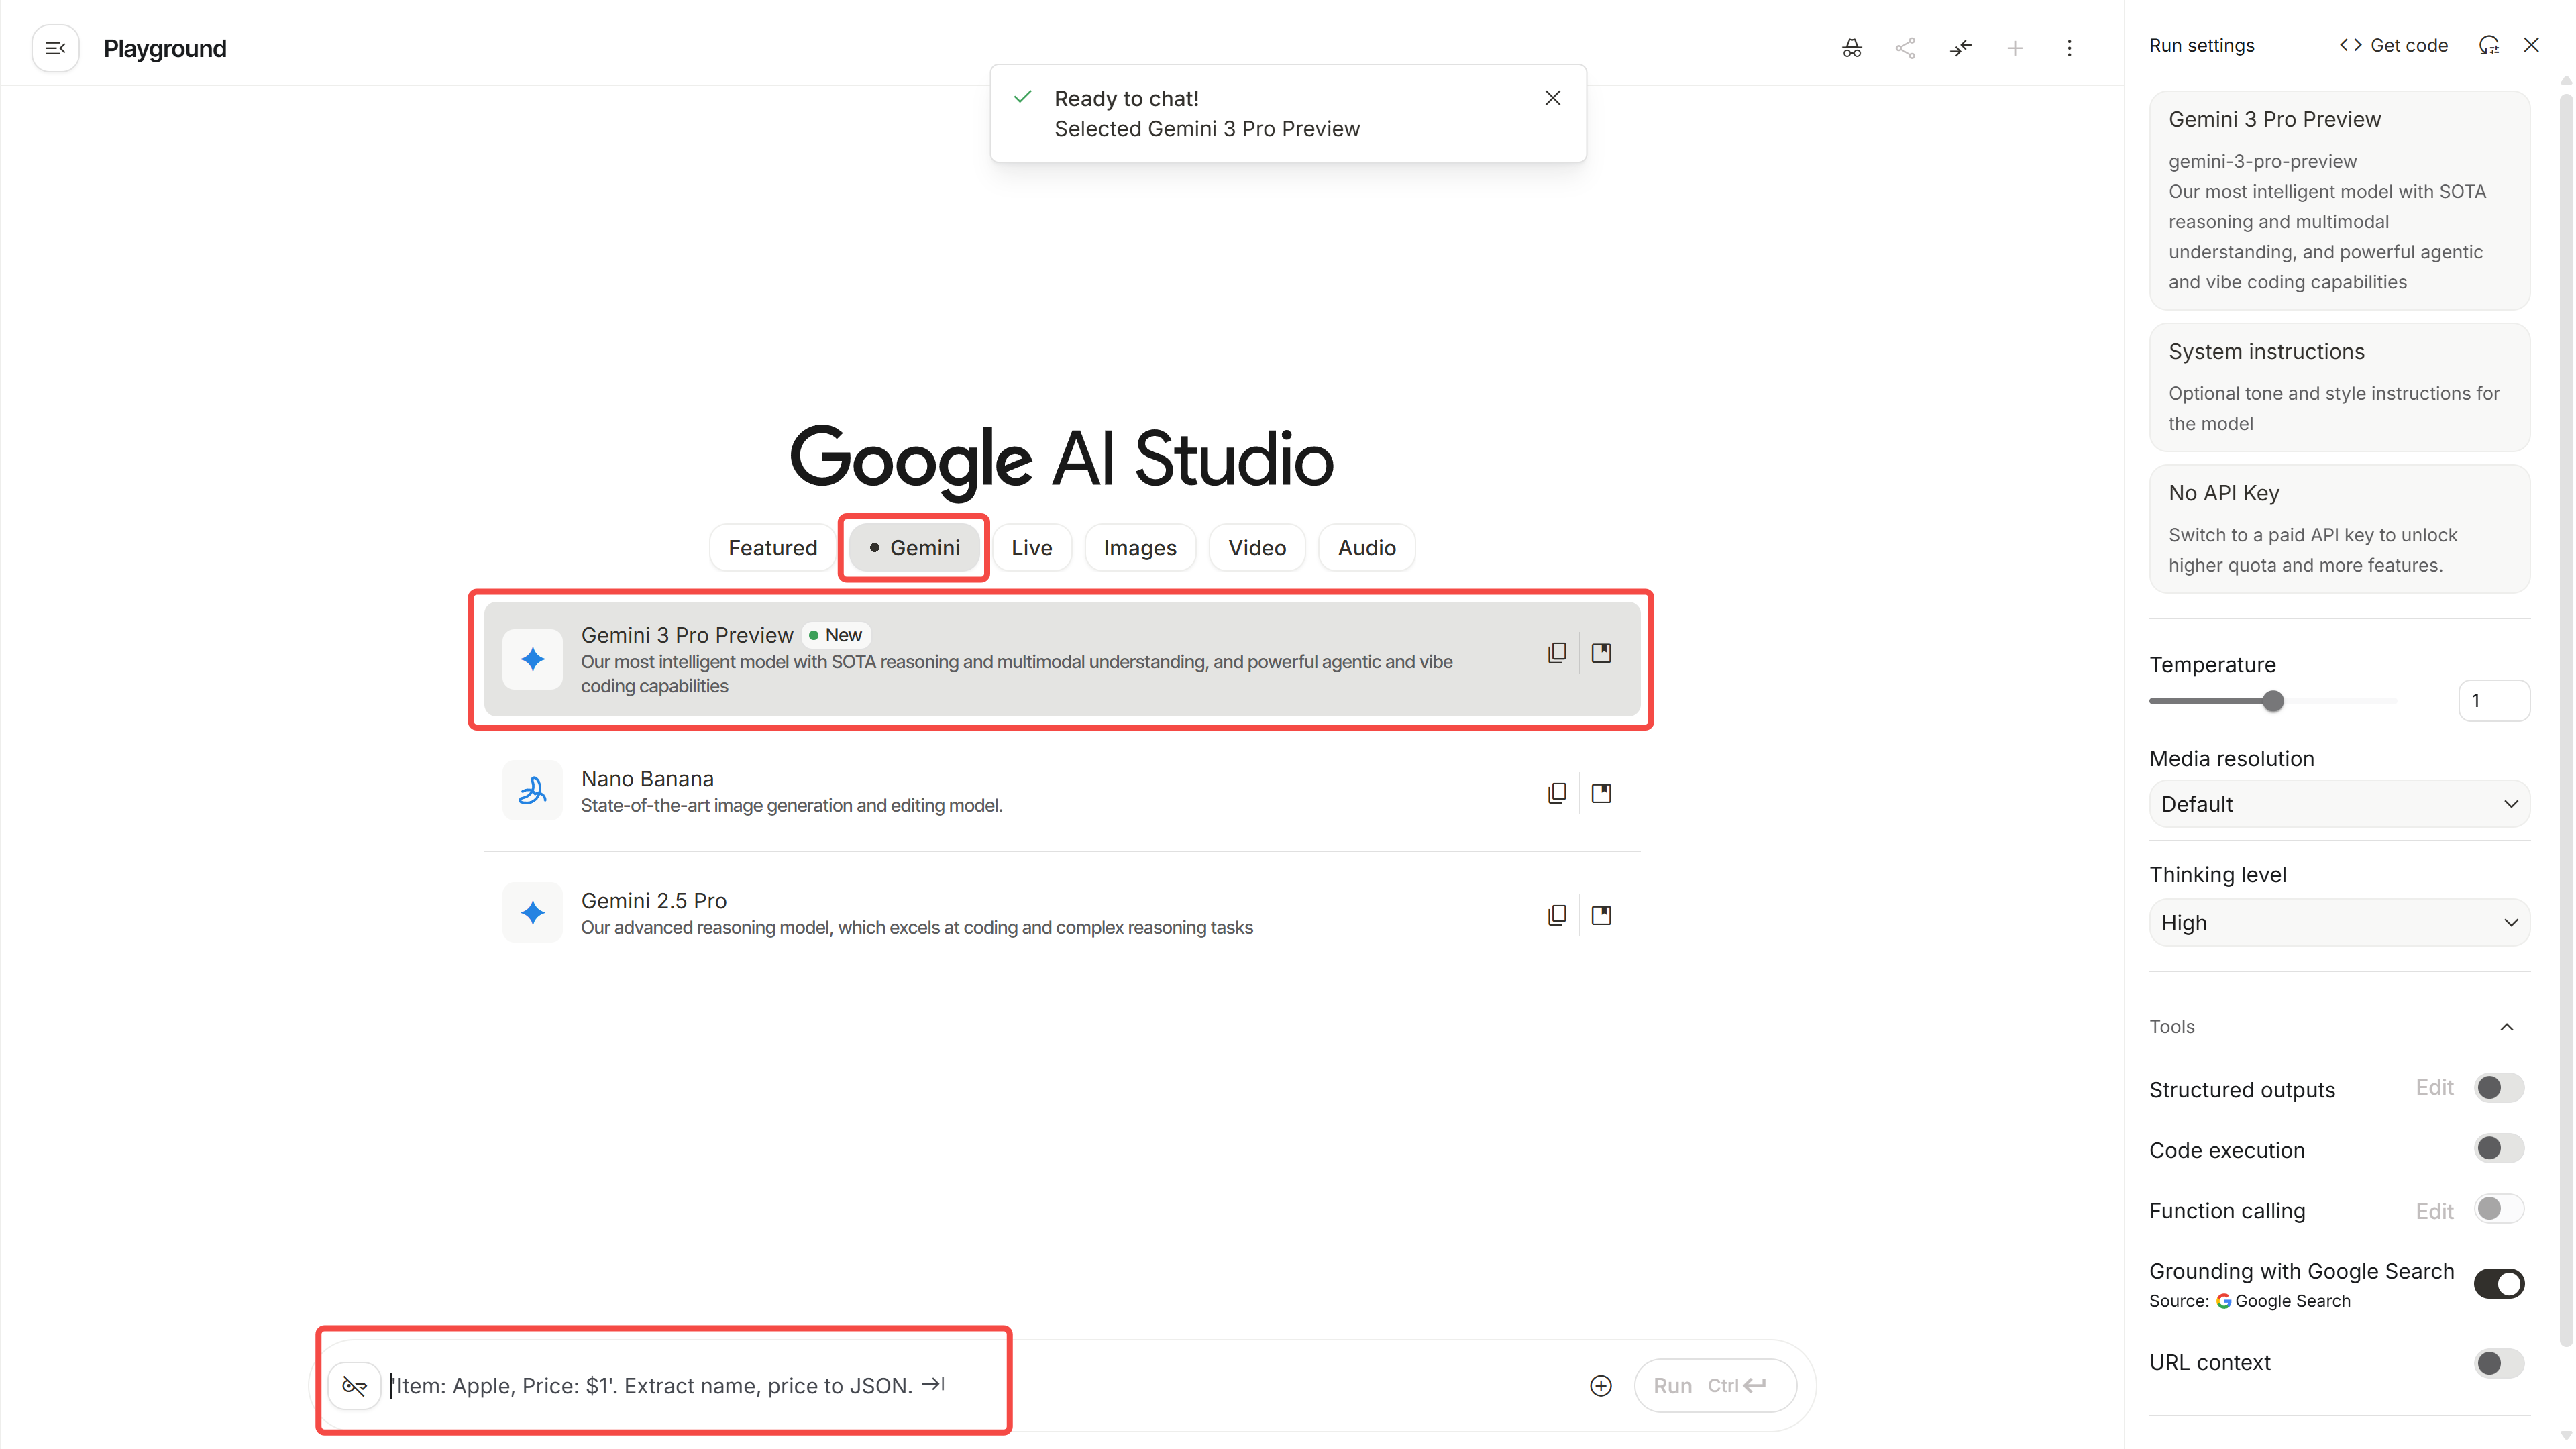Copy Nano Banana model name icon
Viewport: 2576px width, 1449px height.
pos(1557,793)
